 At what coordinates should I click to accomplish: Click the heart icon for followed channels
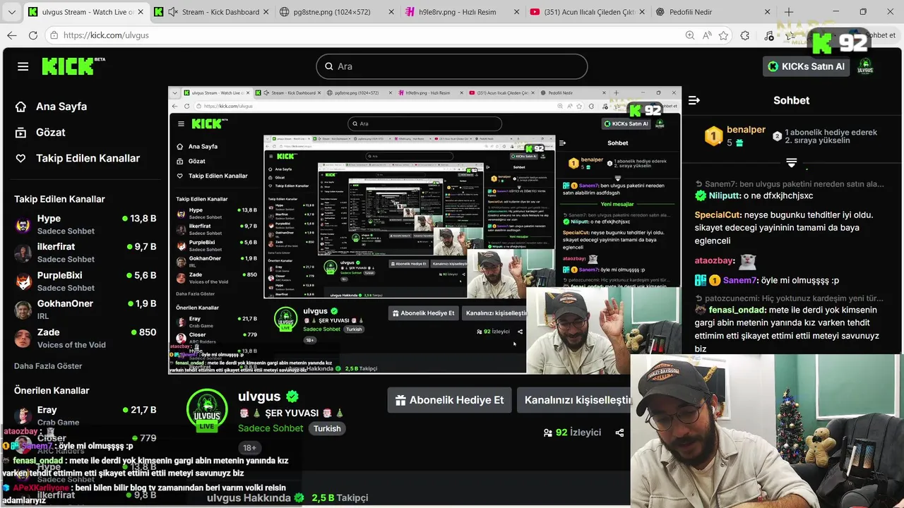(20, 159)
